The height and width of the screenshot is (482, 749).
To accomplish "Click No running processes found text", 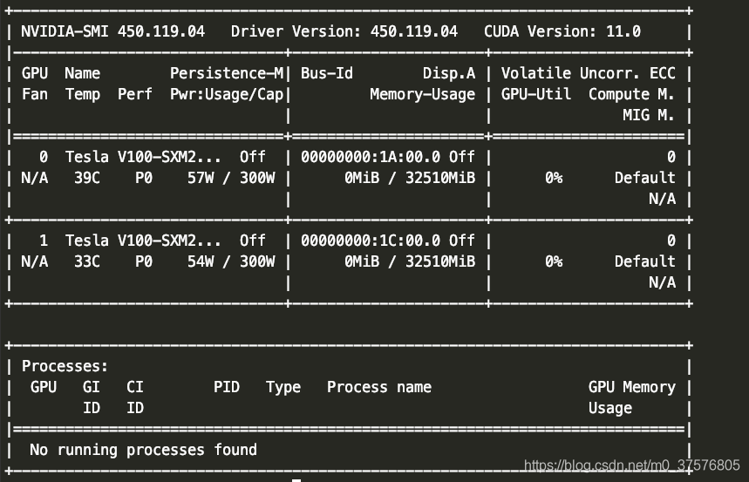I will click(143, 450).
